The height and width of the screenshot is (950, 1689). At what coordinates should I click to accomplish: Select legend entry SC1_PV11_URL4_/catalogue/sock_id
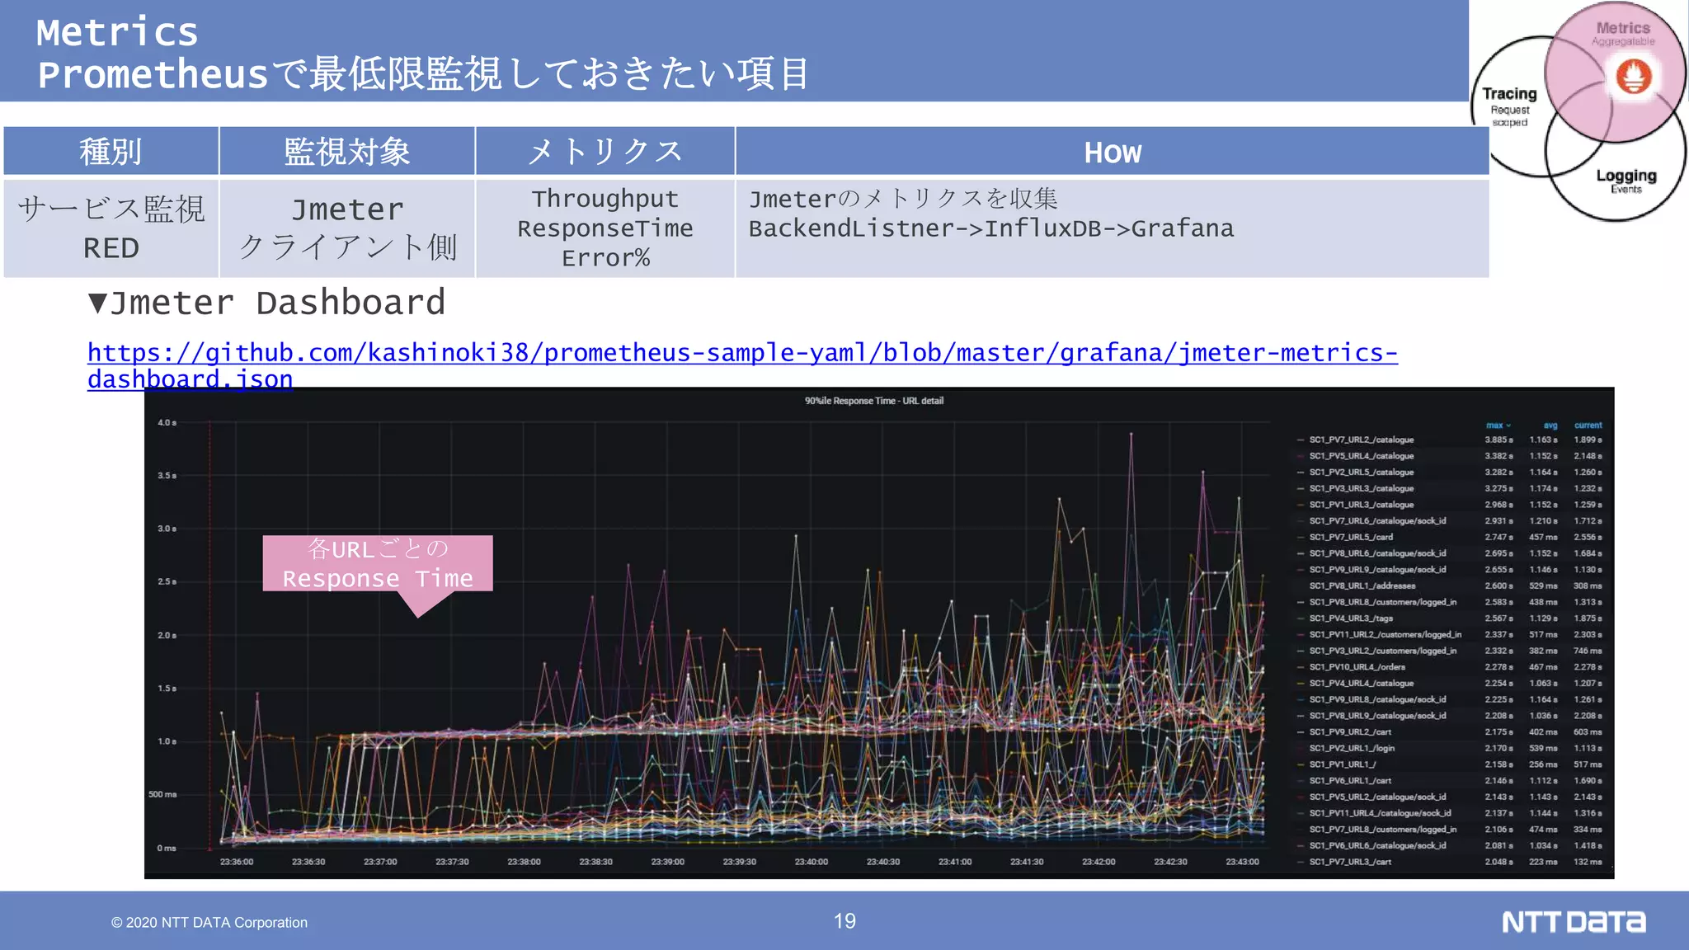1380,813
